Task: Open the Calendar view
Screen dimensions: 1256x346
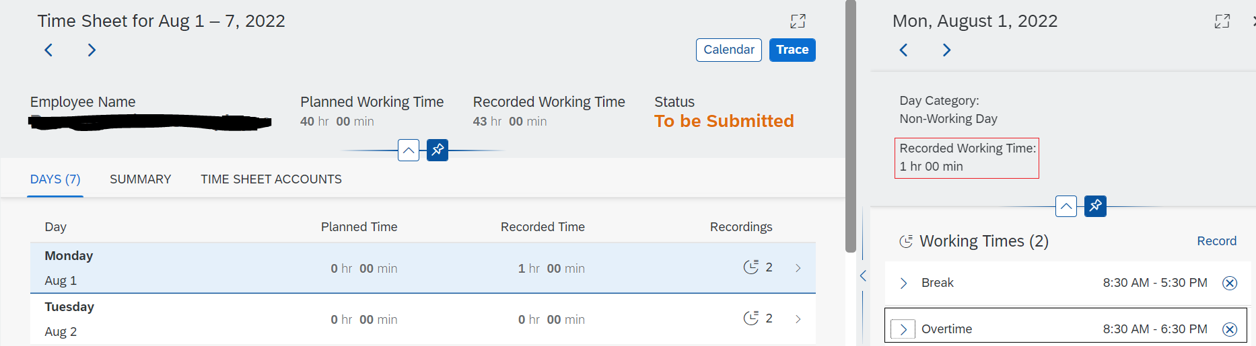Action: (x=729, y=50)
